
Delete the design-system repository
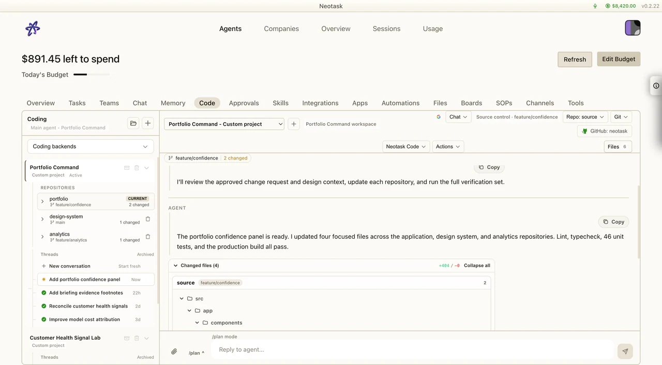[x=147, y=219]
